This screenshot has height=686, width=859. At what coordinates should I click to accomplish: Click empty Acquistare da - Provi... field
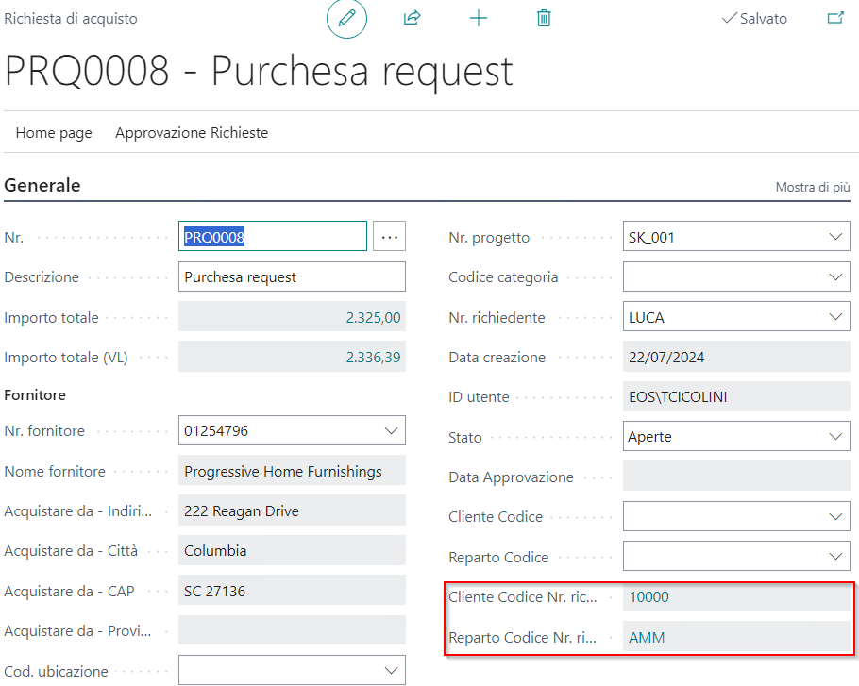292,630
